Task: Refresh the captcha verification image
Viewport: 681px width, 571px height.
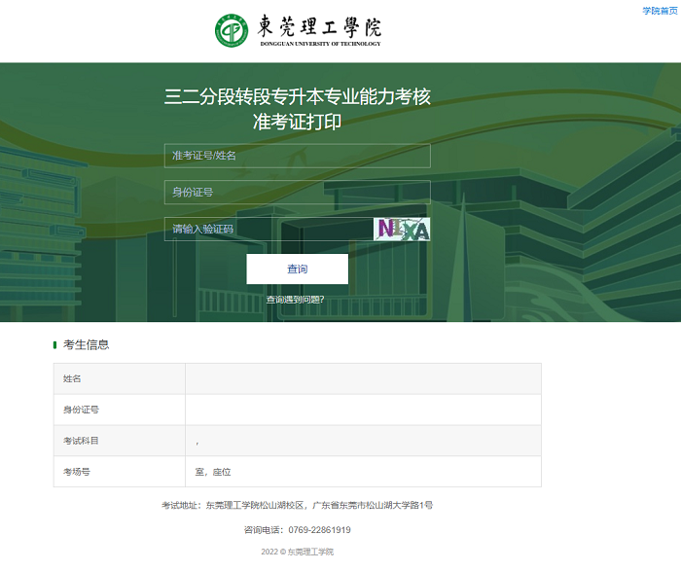Action: [402, 230]
